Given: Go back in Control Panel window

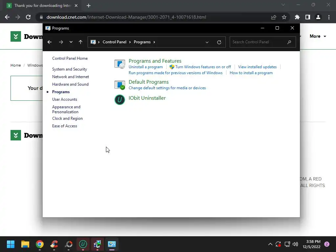Looking at the screenshot, I should point(50,42).
